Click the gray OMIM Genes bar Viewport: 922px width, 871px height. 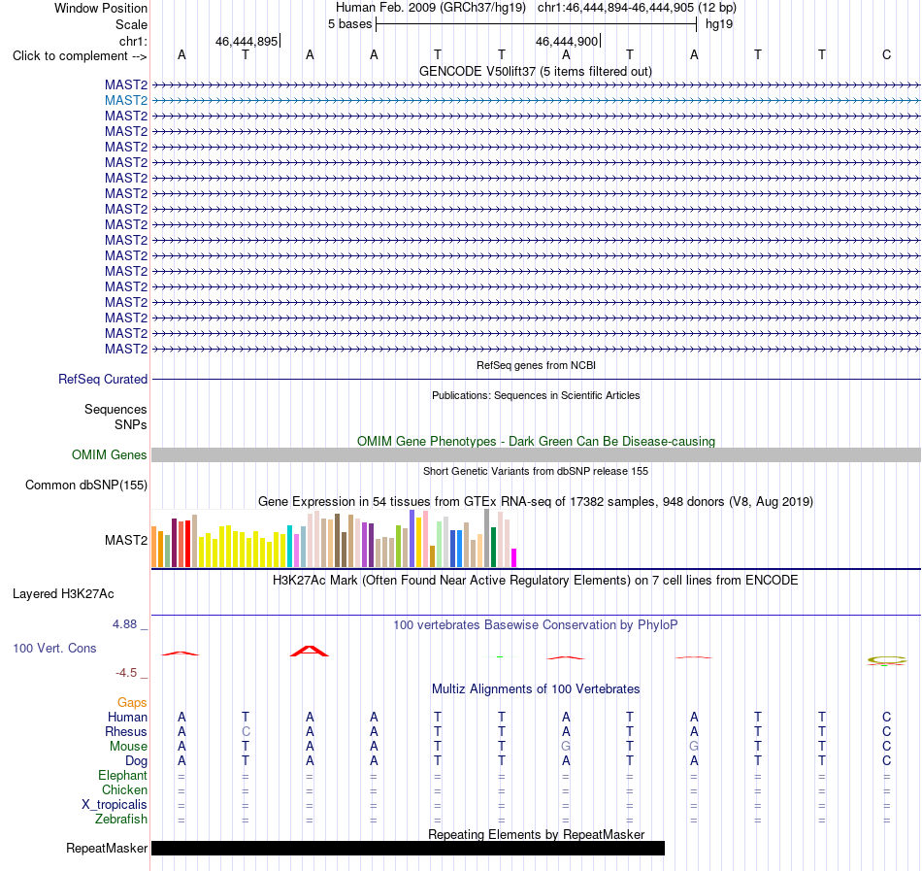coord(537,454)
